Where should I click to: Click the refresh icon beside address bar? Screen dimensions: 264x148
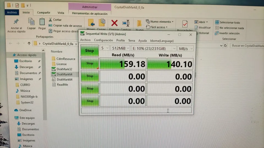pos(225,45)
